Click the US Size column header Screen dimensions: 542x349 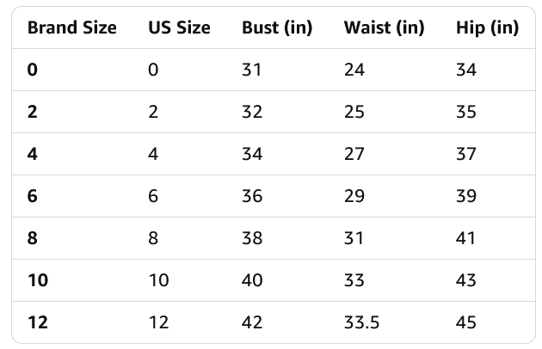click(179, 28)
